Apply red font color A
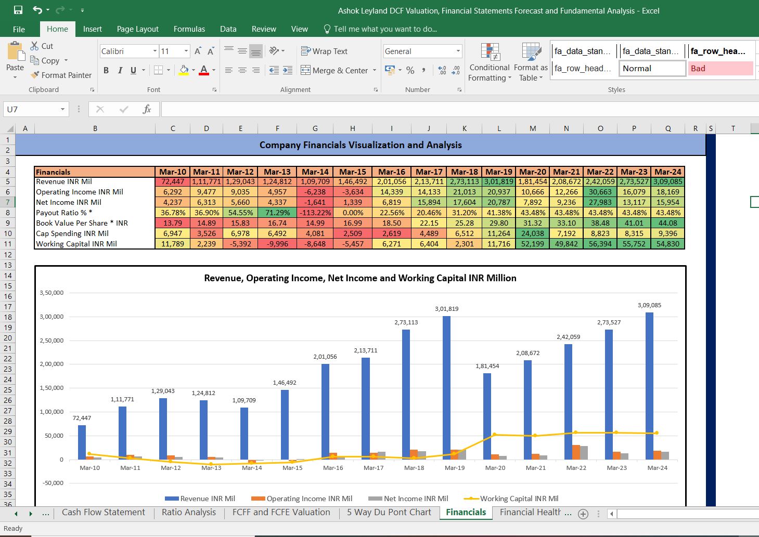This screenshot has width=759, height=537. point(204,70)
